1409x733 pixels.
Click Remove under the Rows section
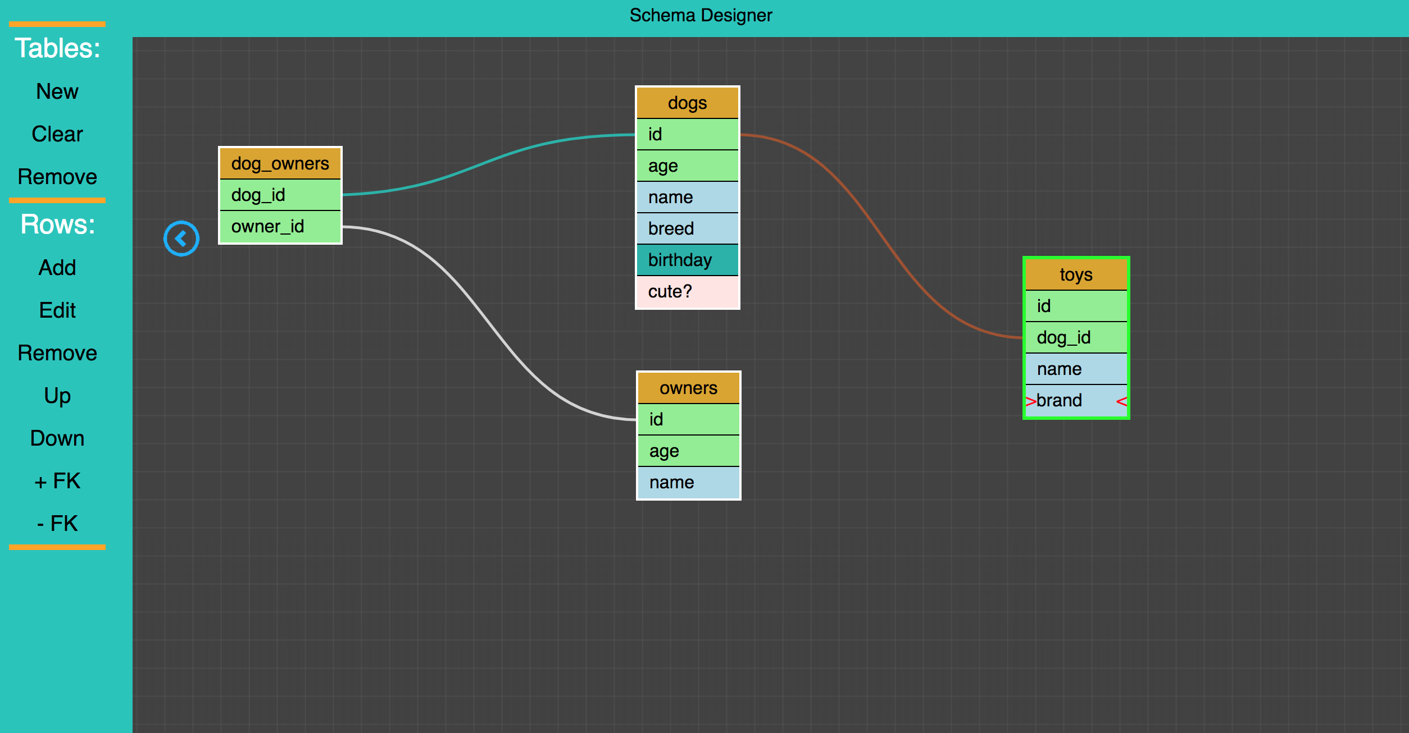[x=57, y=353]
